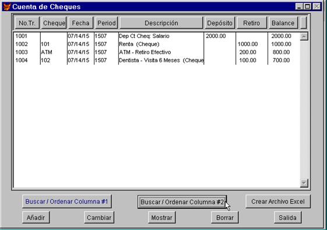Select transaction row 1004
The image size is (327, 230).
157,60
